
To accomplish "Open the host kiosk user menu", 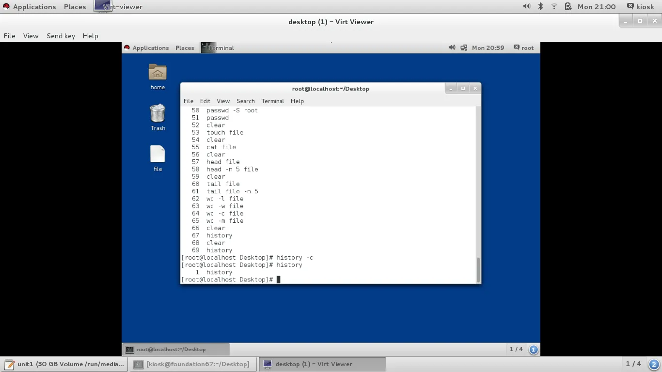I will 640,6.
